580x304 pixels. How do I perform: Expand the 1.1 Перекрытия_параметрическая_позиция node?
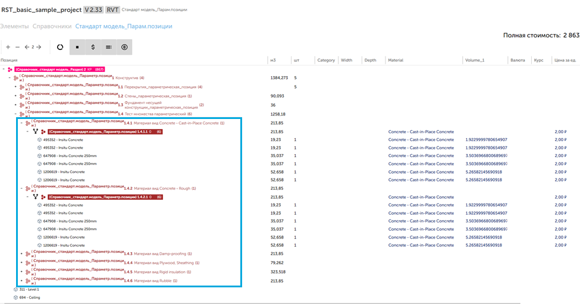pos(16,87)
